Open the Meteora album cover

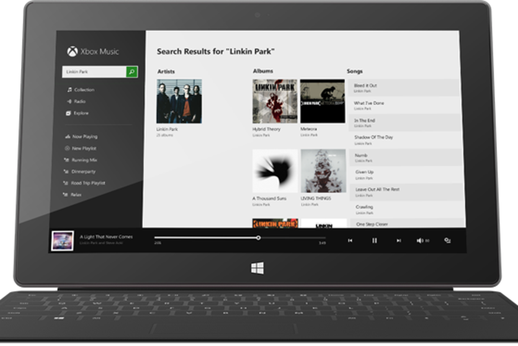coord(323,101)
